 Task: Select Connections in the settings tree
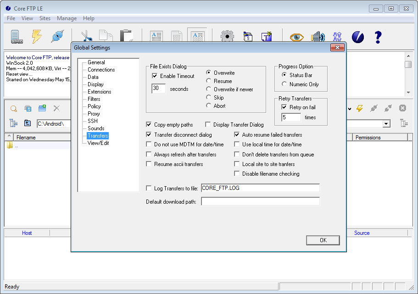101,70
